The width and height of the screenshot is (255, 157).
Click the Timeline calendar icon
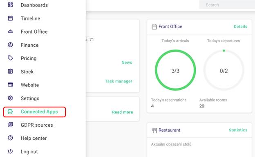(10, 18)
